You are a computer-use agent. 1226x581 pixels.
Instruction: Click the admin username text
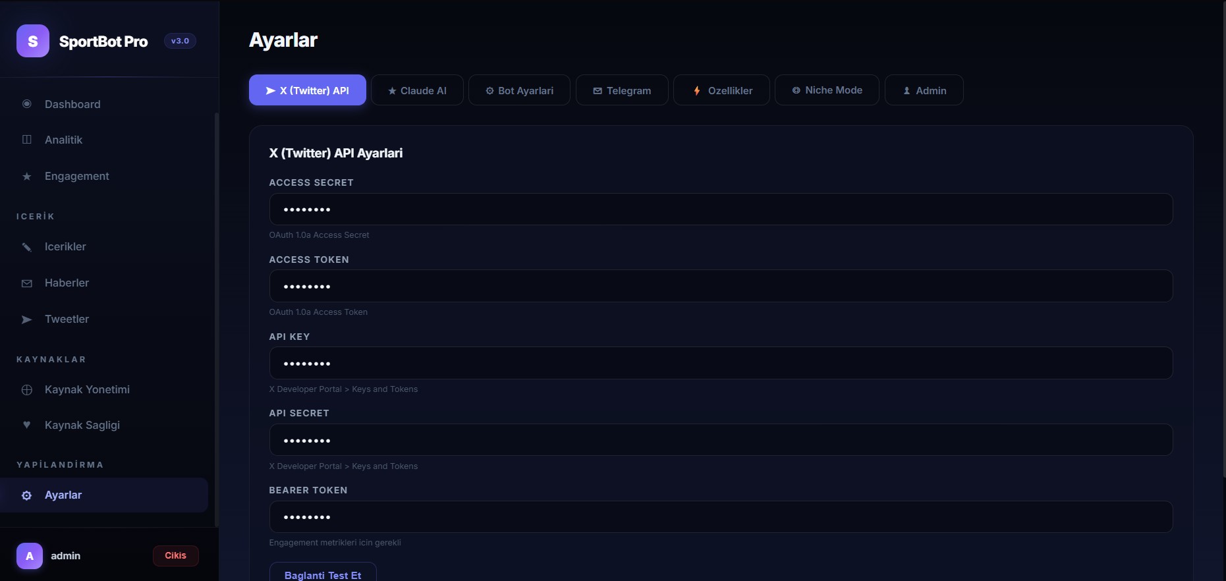click(66, 556)
